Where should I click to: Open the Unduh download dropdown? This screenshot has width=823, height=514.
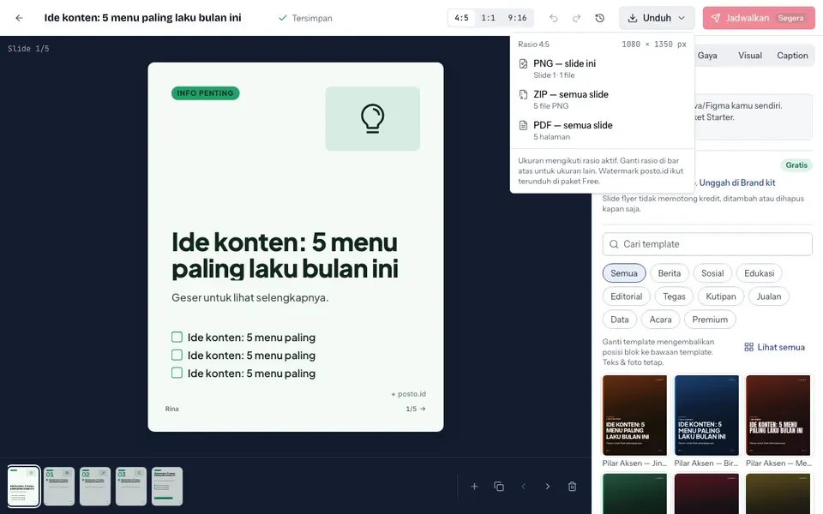[657, 18]
